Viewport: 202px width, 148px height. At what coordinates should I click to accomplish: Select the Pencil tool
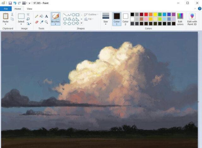[37, 16]
